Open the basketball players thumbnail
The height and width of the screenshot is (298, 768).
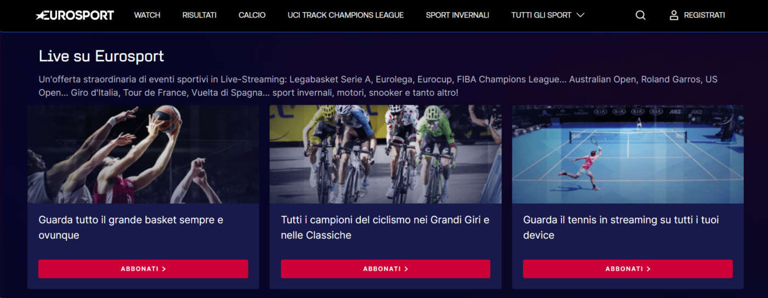point(143,154)
